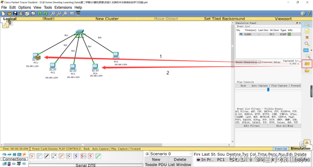
Task: Click the green Info square of the ICMP event
Action: tap(289, 34)
